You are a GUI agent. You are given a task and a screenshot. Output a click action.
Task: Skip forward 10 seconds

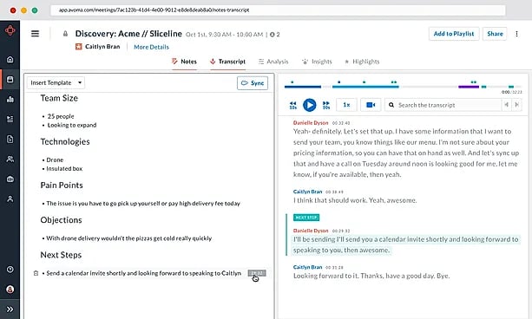click(x=325, y=105)
